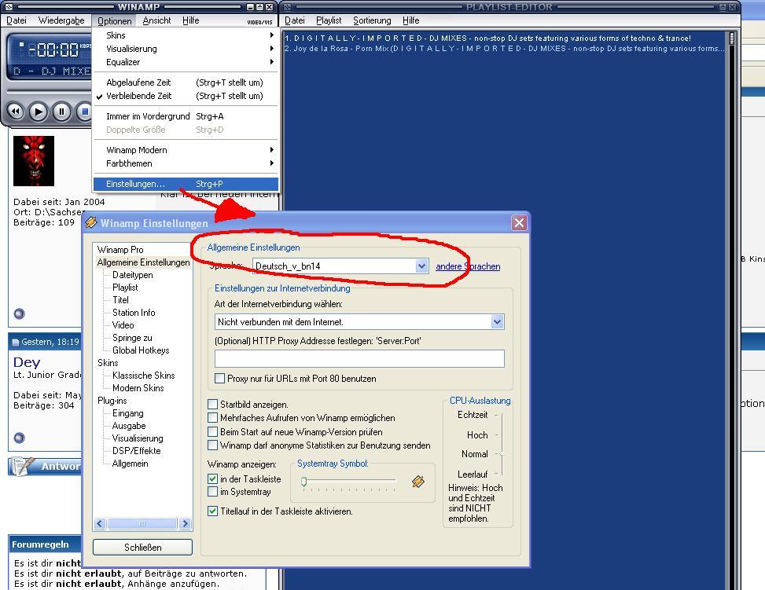This screenshot has height=590, width=765.
Task: Click the post icon beside Gestern, 18:19
Action: 15,343
